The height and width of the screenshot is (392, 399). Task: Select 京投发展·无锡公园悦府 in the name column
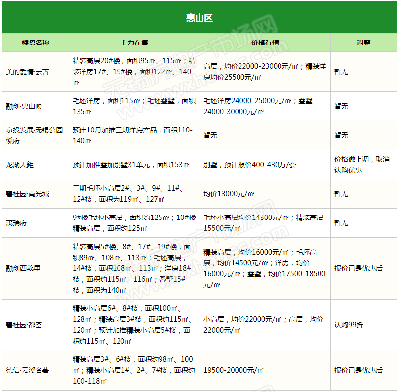35,135
